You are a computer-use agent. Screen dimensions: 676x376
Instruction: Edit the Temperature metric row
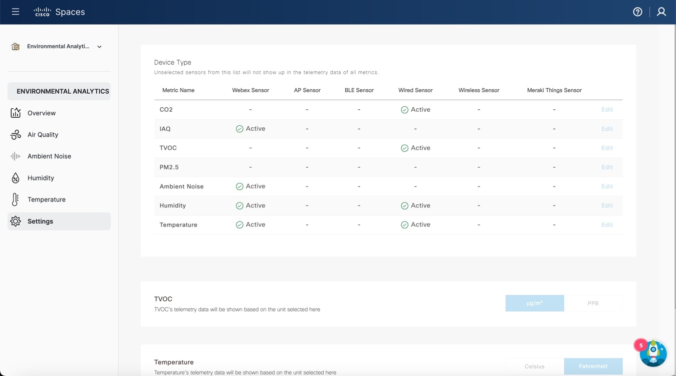607,225
